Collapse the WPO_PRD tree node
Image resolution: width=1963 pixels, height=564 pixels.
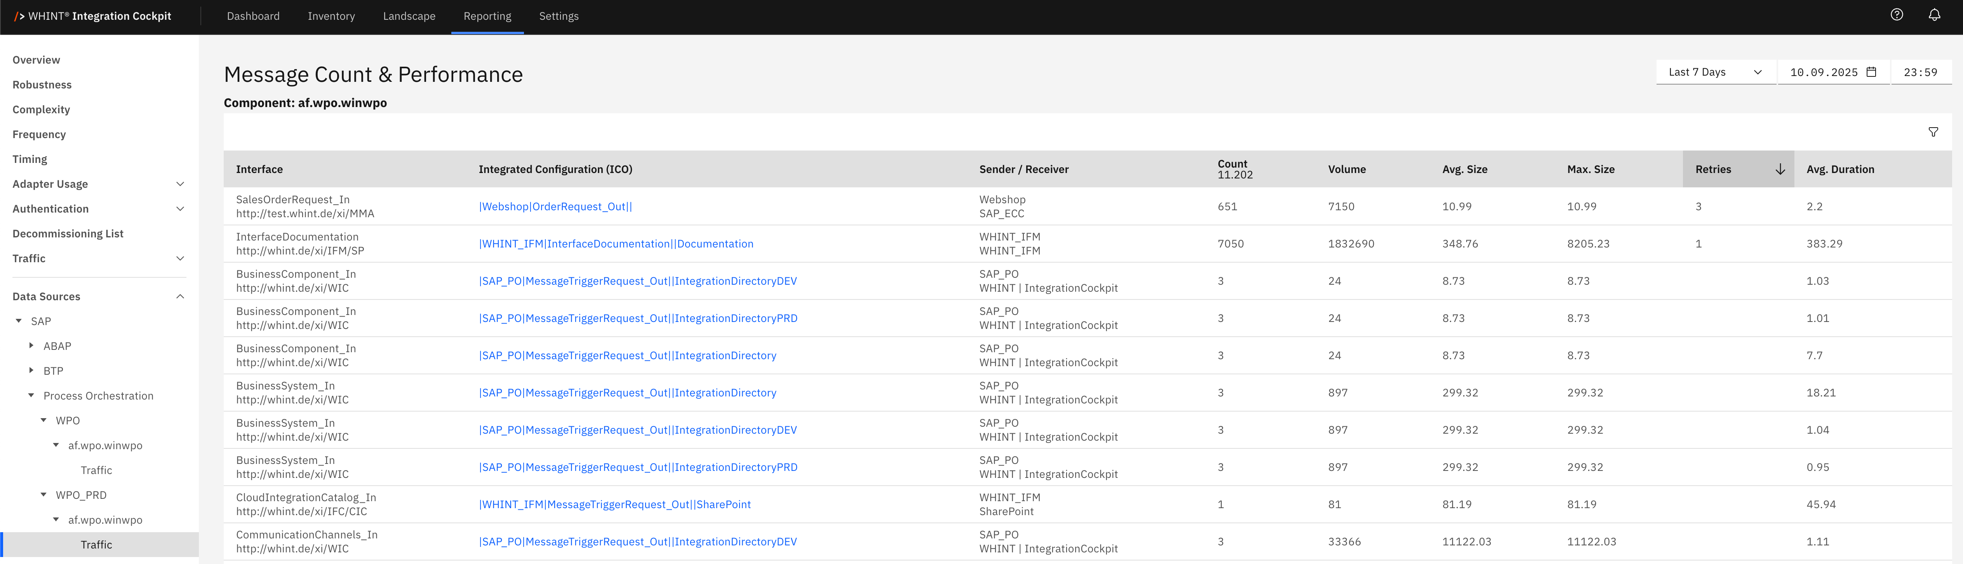44,495
